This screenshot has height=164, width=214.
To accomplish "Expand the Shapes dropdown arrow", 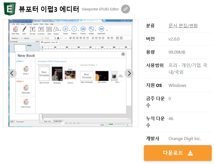I will [60, 30].
